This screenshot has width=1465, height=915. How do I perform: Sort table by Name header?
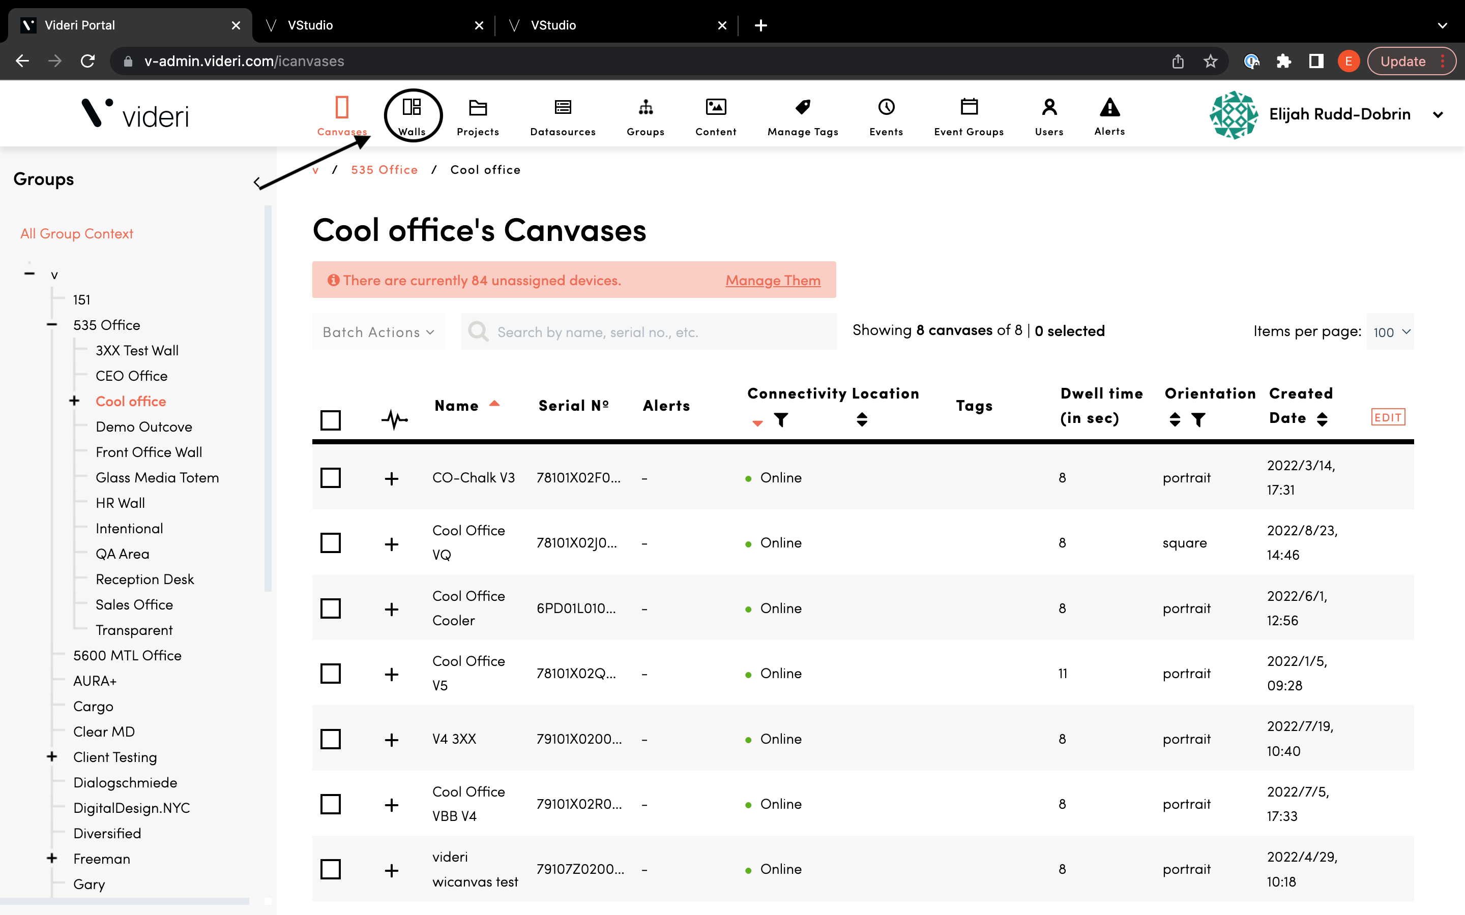point(456,406)
